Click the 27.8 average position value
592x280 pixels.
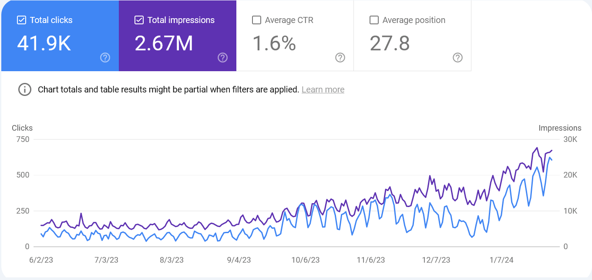pos(390,43)
